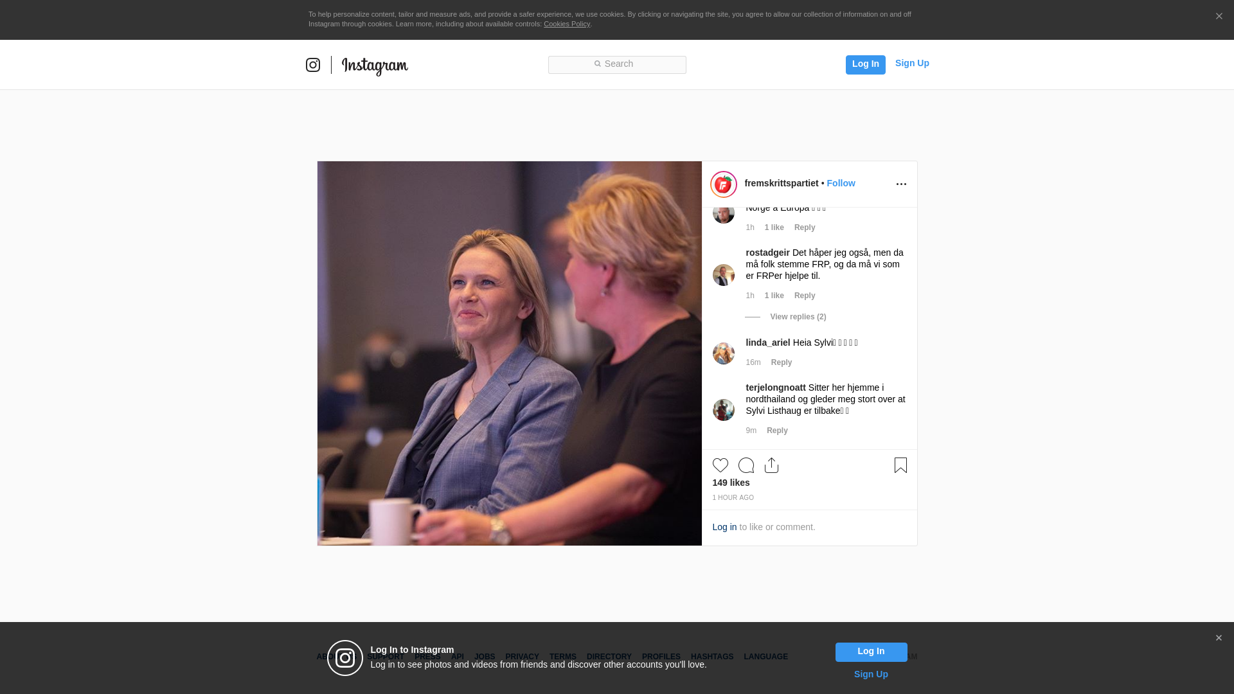Follow the fremskrittspartiet account

click(x=841, y=183)
